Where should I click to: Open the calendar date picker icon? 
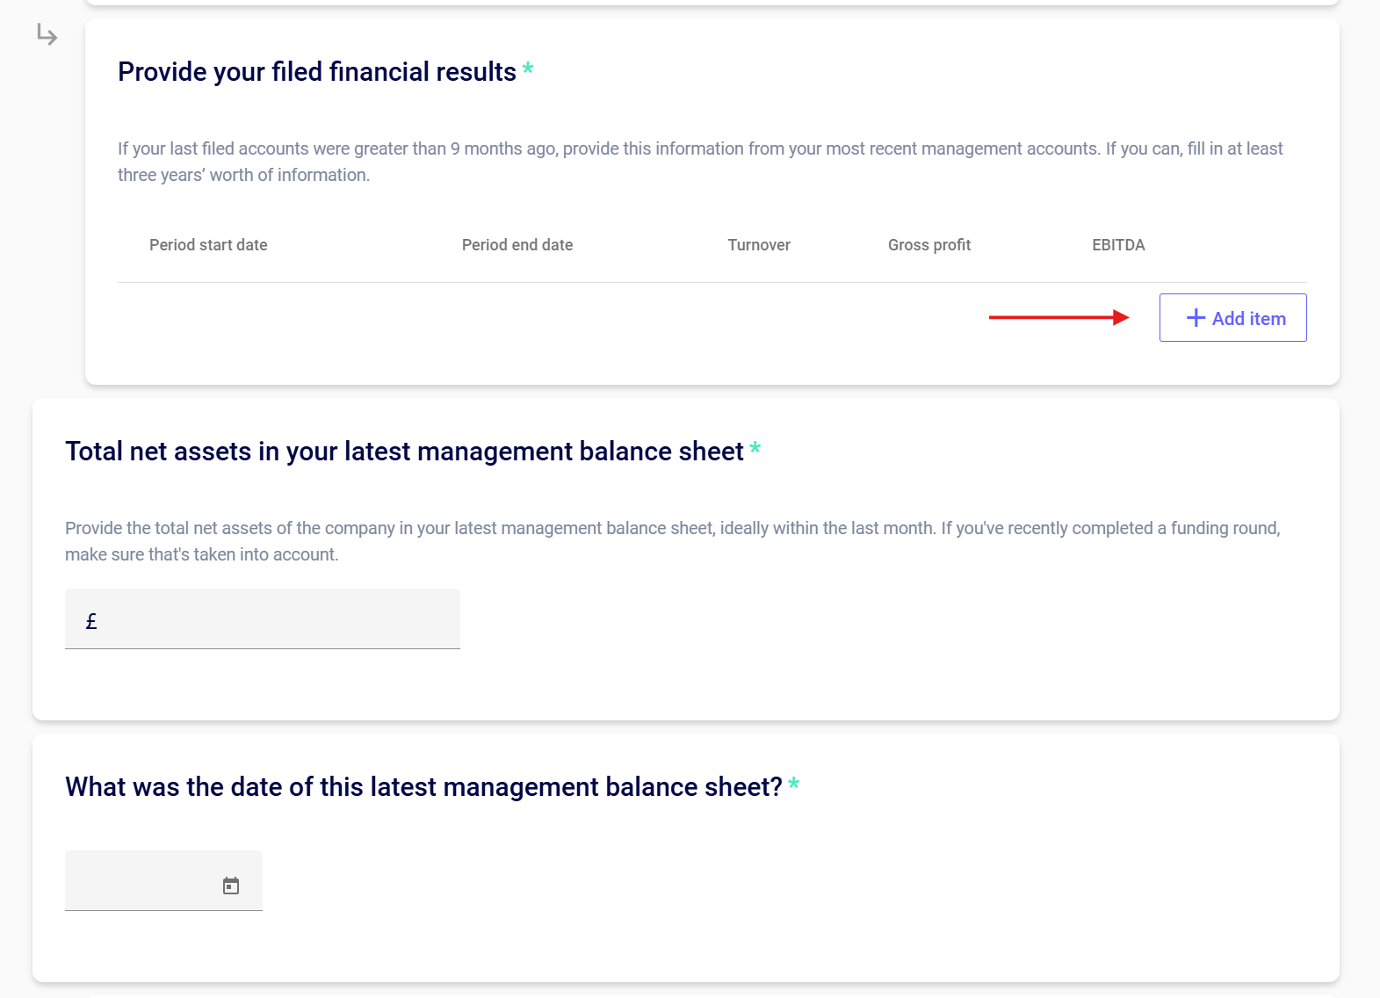coord(231,886)
